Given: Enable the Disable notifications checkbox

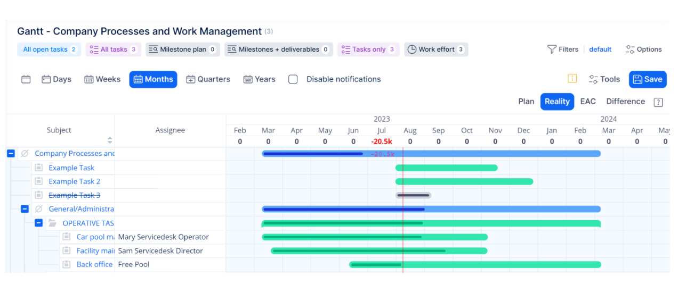Looking at the screenshot, I should coord(293,79).
